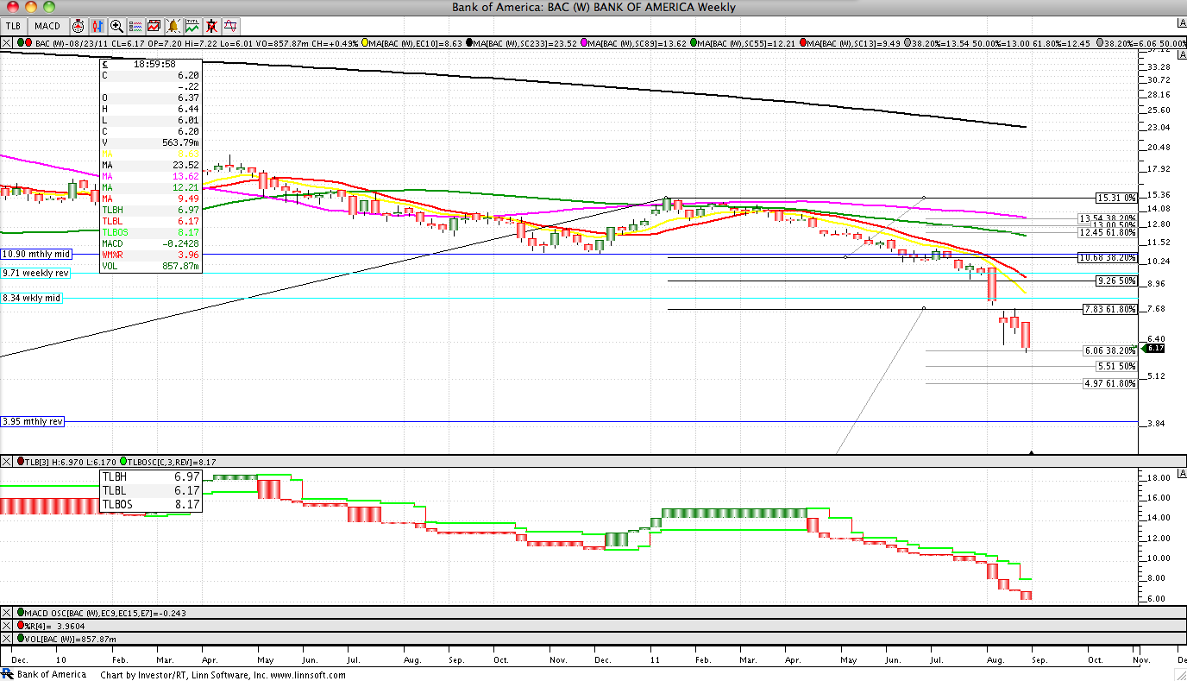Click the yellow MA EC10 color dot
The width and height of the screenshot is (1187, 681).
pos(367,42)
